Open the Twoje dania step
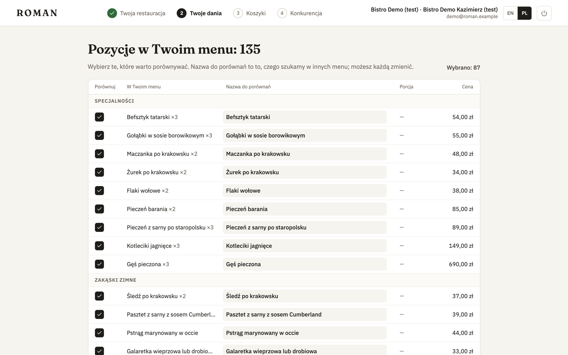 199,13
